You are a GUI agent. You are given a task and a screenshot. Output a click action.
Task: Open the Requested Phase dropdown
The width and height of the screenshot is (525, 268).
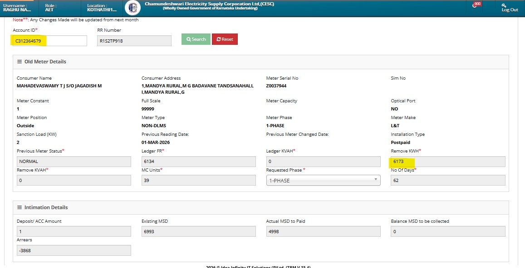[x=323, y=180]
